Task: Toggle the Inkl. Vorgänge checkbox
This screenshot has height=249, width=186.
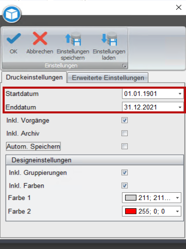Action: tap(125, 120)
